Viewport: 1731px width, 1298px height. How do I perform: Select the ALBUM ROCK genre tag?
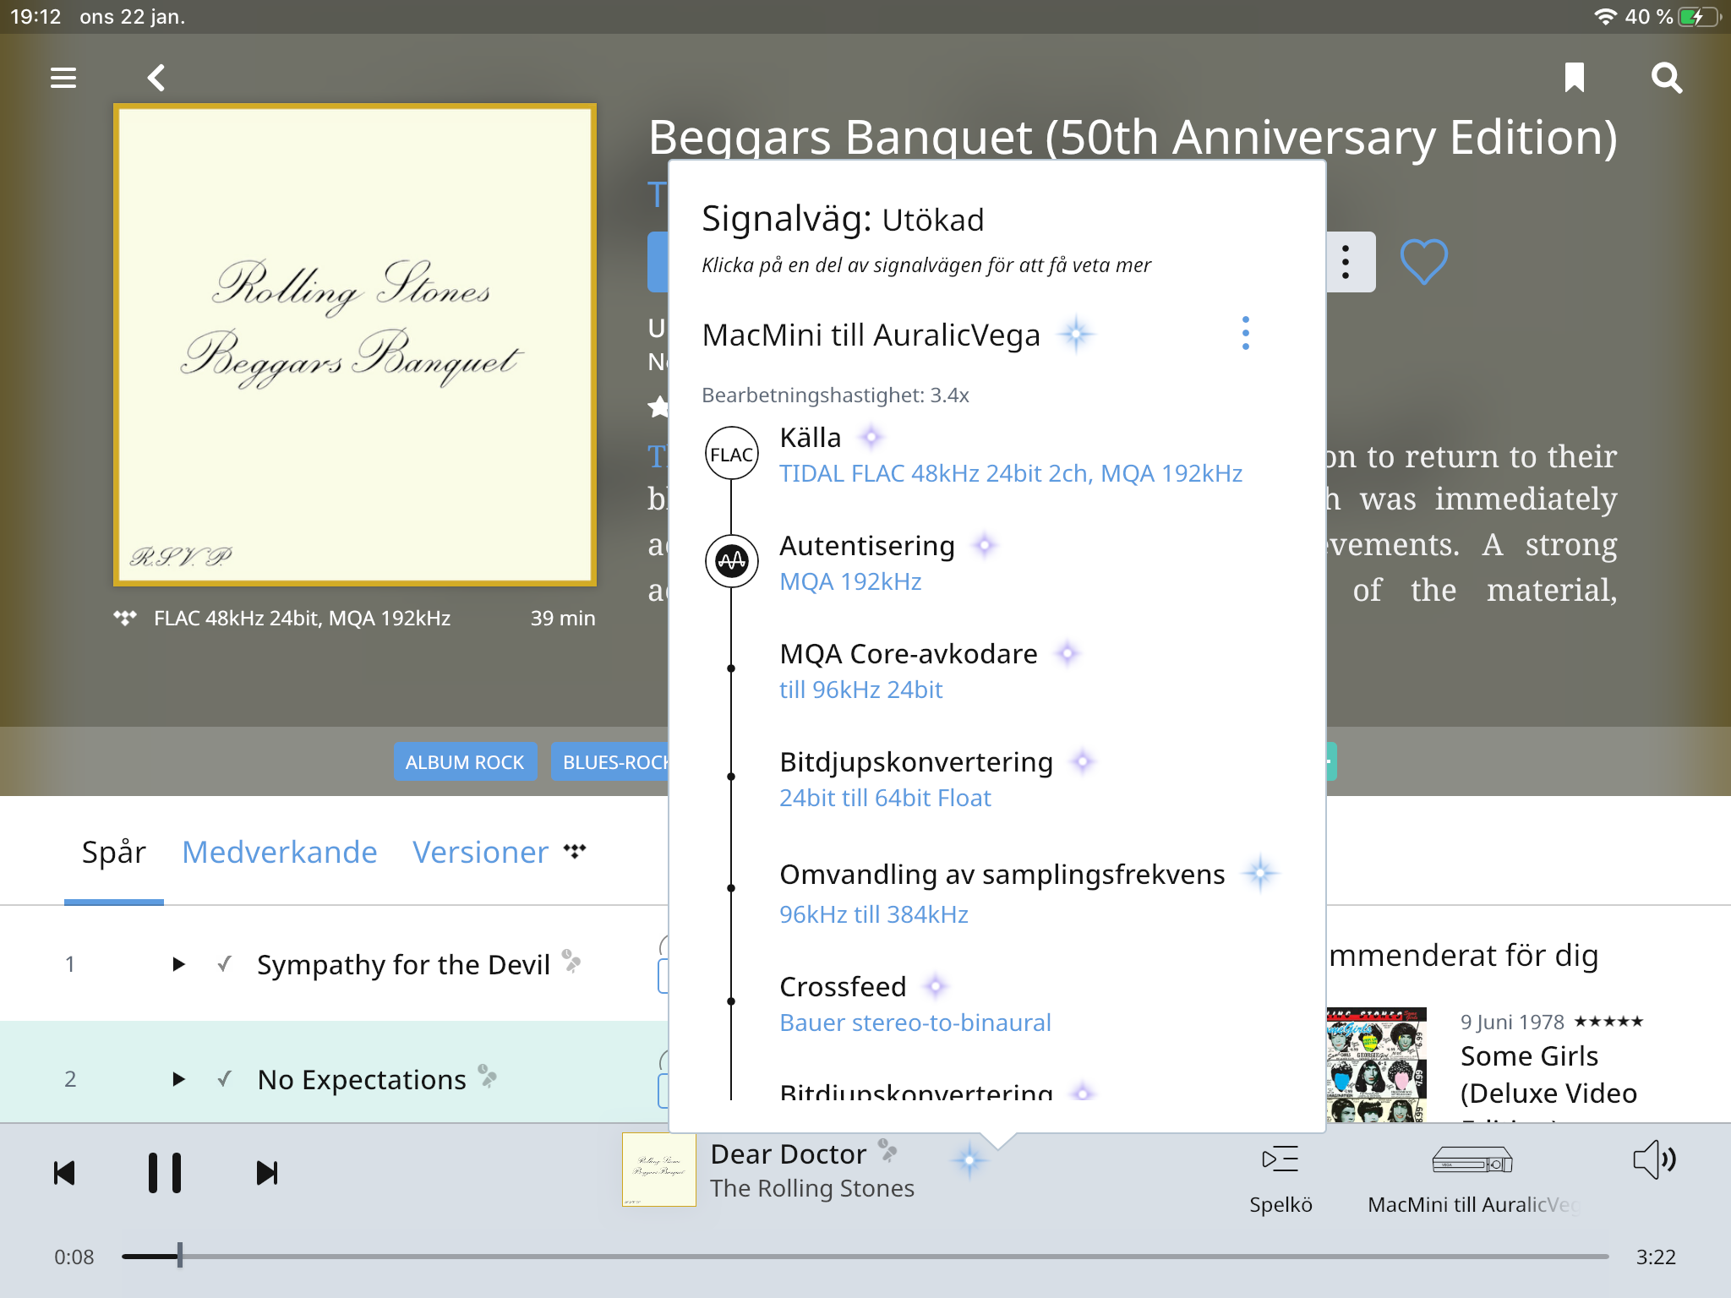click(x=464, y=762)
